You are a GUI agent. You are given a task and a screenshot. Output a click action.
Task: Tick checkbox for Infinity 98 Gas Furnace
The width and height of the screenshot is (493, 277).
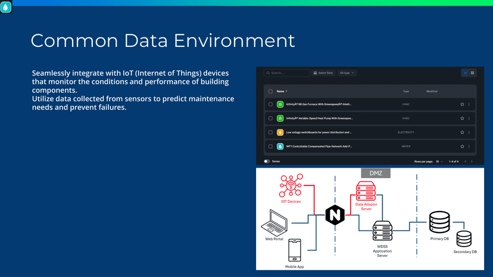[x=270, y=104]
